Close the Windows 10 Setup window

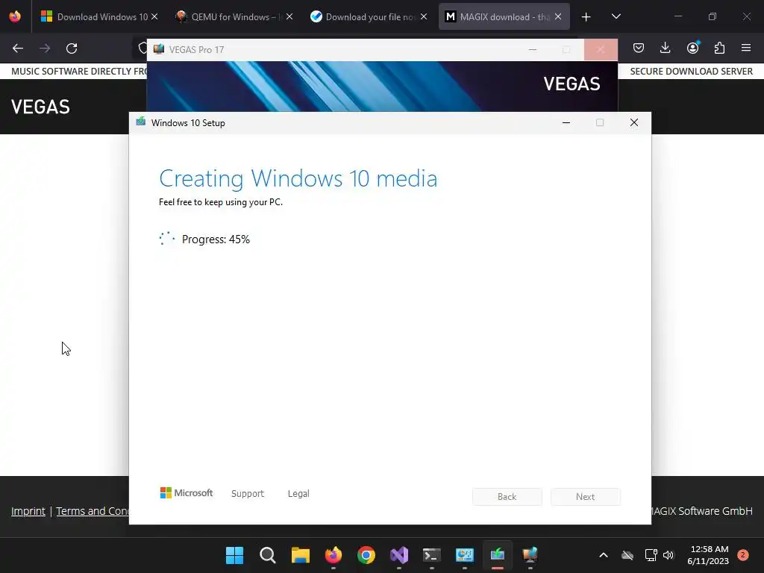(634, 123)
